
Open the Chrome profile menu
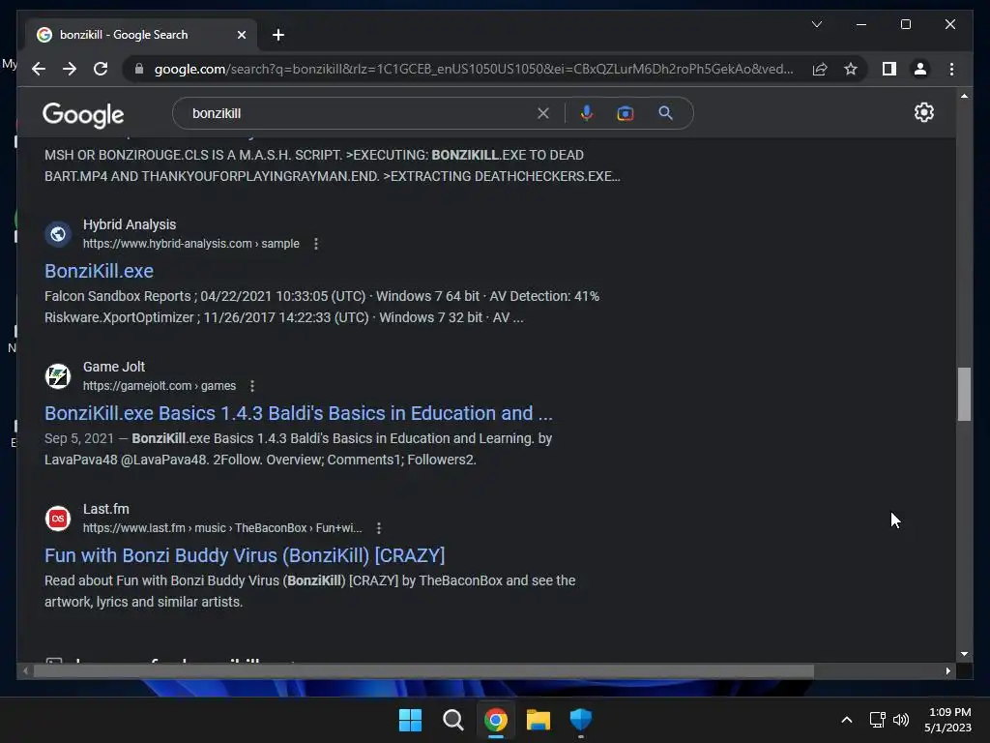coord(920,69)
